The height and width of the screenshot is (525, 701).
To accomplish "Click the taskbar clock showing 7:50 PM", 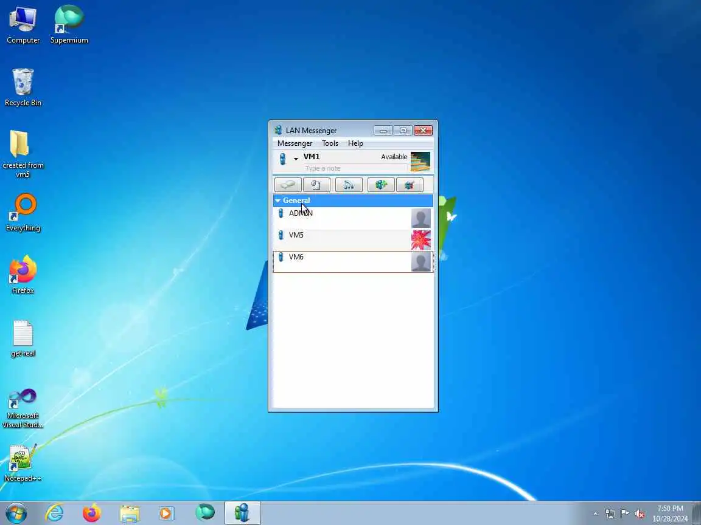I will (x=670, y=513).
